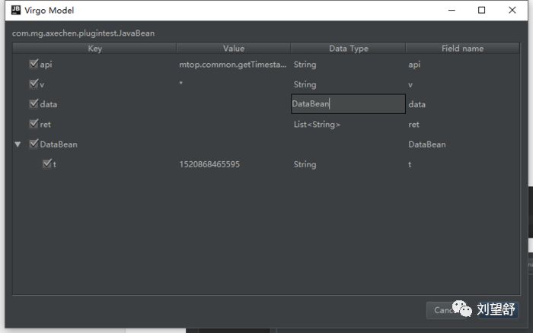Click the com.mg.axechen.plugintest.JavaBean class path
Image resolution: width=533 pixels, height=333 pixels.
83,33
